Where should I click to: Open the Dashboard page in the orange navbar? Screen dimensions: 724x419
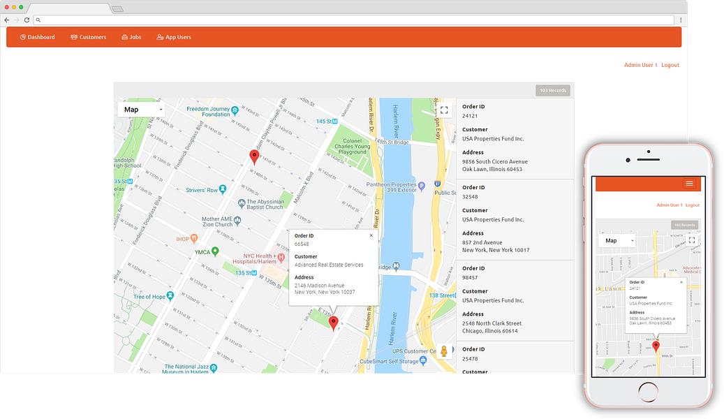(38, 37)
